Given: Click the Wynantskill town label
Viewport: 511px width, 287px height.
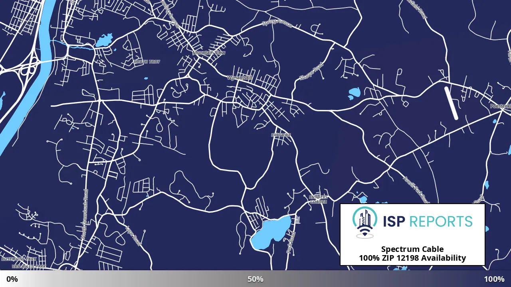Looking at the screenshot, I should click(240, 78).
